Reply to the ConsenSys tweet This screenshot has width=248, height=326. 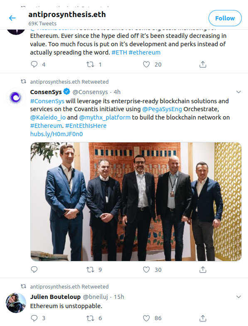[34, 270]
